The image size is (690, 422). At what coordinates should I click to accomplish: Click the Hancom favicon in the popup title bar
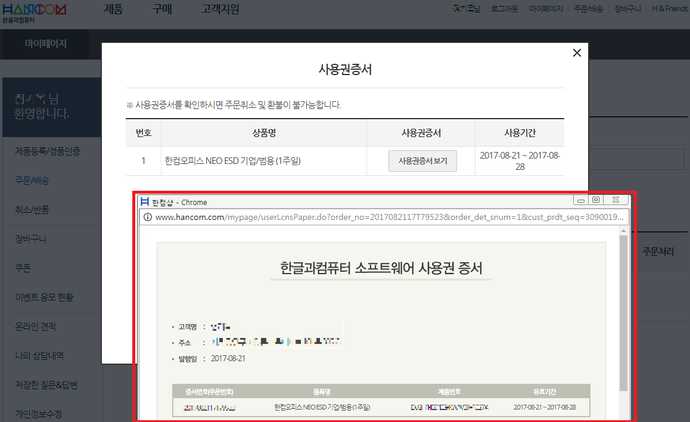(145, 201)
